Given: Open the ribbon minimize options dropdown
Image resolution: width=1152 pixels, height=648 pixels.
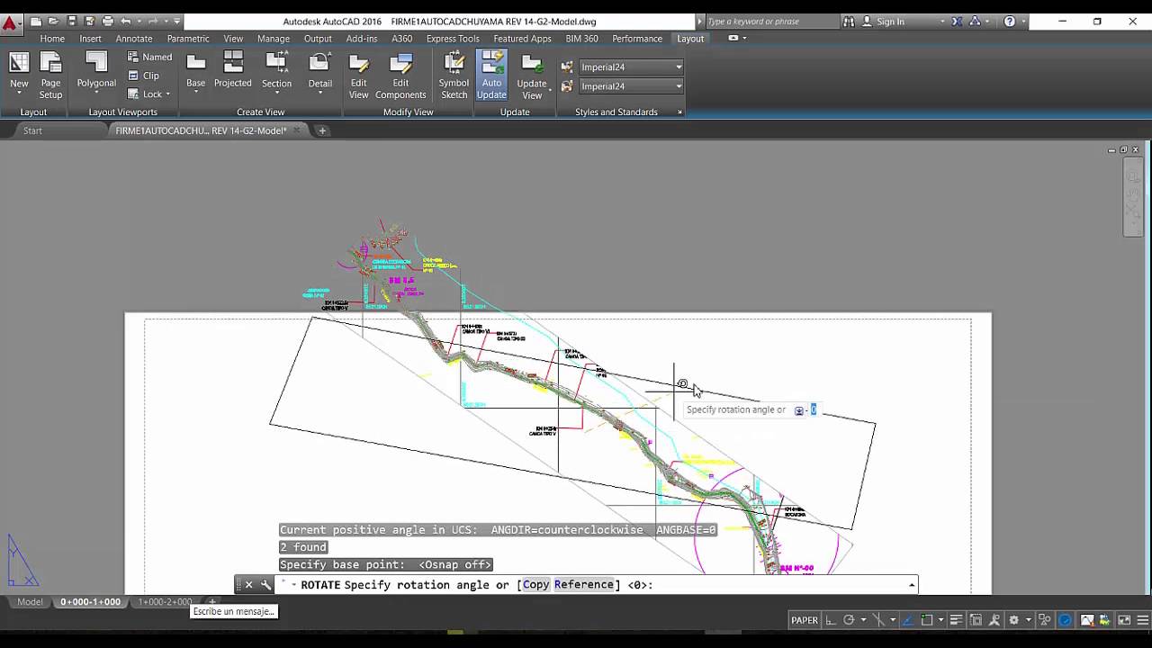Looking at the screenshot, I should pos(744,39).
